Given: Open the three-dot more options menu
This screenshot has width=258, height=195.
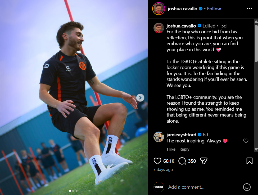Looking at the screenshot, I should (250, 8).
